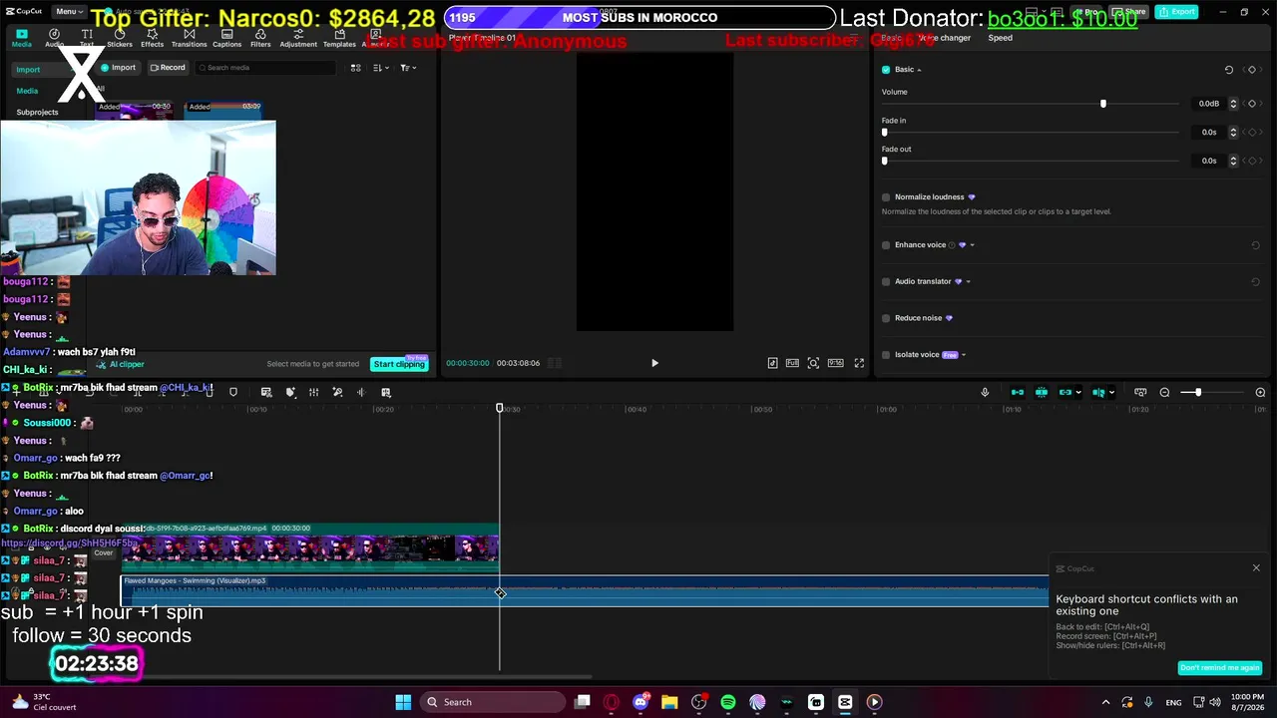Enable the Enhance voice checkbox

click(886, 245)
